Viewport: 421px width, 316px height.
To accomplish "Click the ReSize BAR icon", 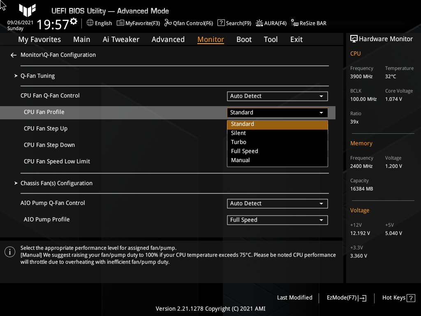I will [x=295, y=23].
